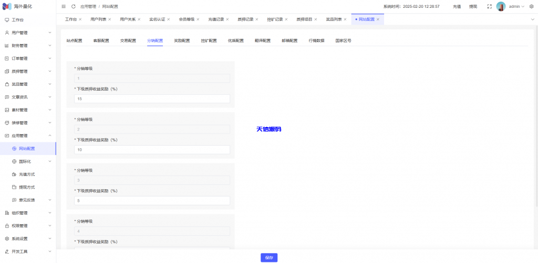Click the 装修管理 icon in sidebar
538x263 pixels.
point(7,123)
